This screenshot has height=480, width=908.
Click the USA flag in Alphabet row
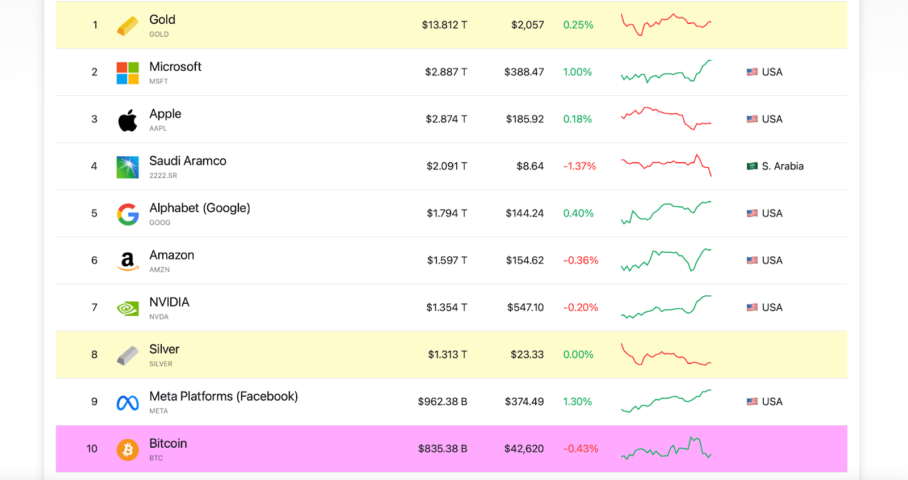click(752, 213)
